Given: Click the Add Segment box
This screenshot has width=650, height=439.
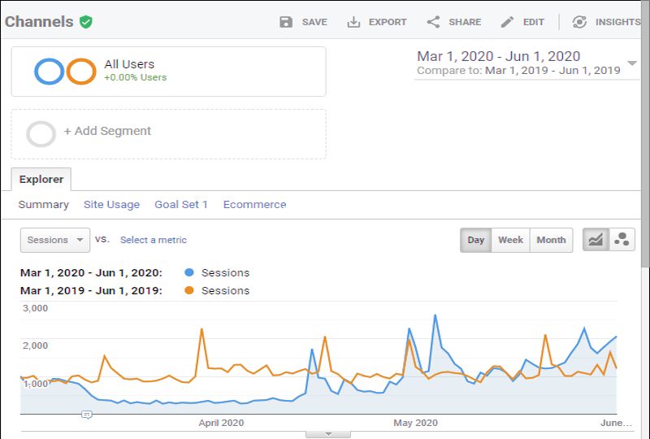Looking at the screenshot, I should pyautogui.click(x=169, y=134).
